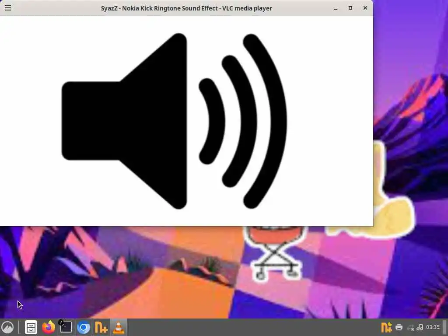Maximize the VLC media player window

point(350,8)
